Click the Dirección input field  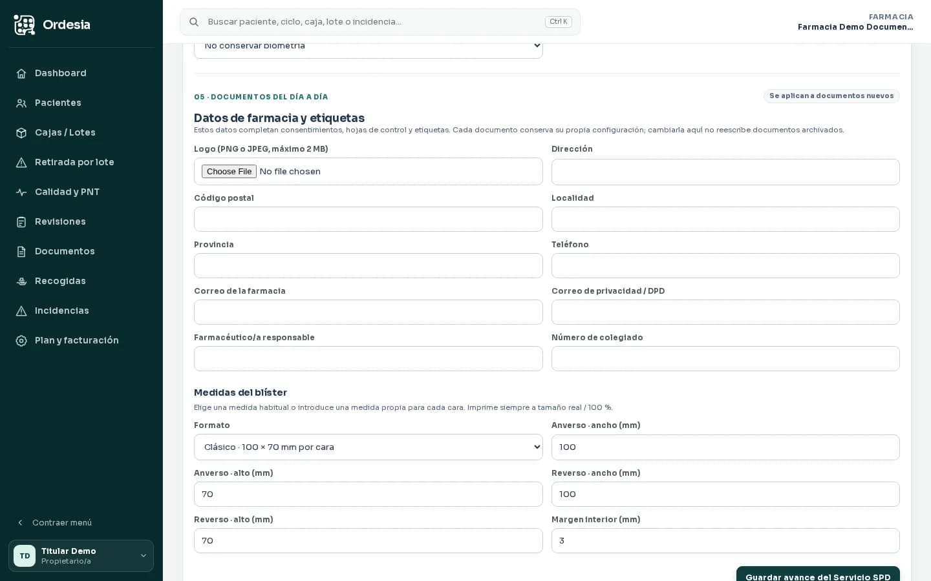pos(725,172)
